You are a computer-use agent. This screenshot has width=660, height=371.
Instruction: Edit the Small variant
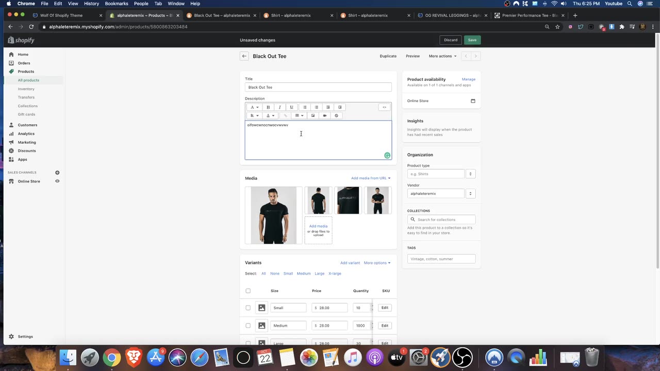[x=385, y=308]
